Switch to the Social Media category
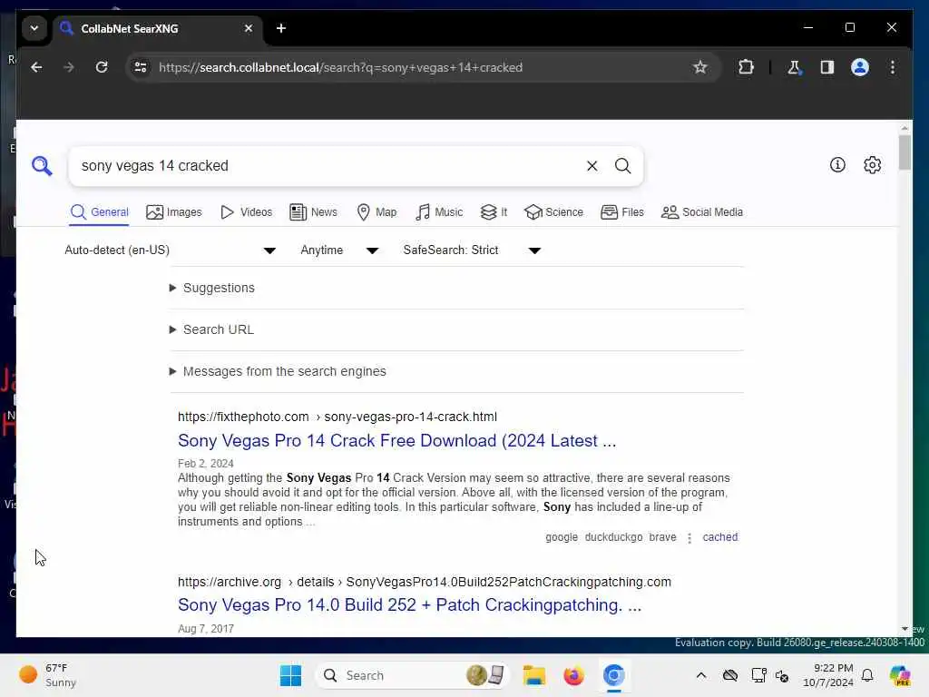 pos(702,212)
